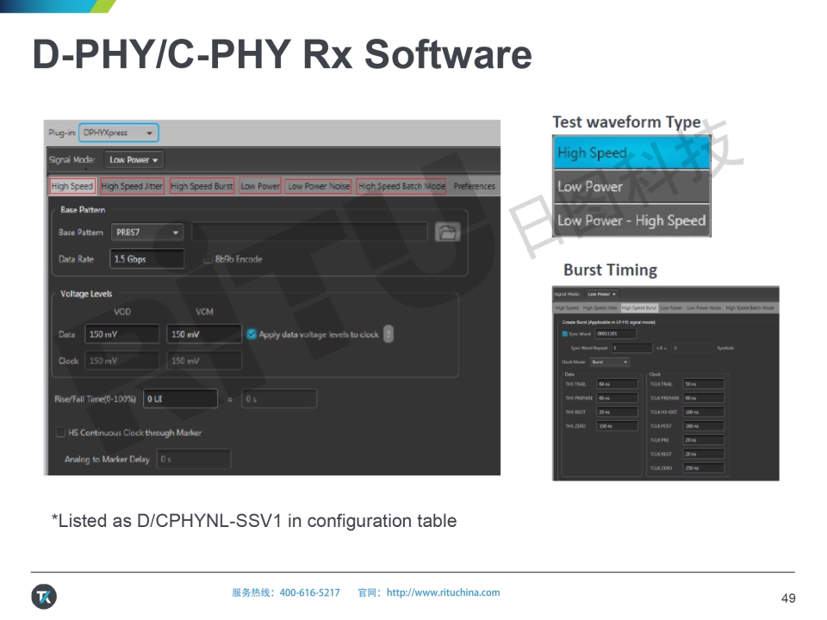
Task: Select the red-outlined High Speed Batch Mode tab
Action: pyautogui.click(x=401, y=186)
